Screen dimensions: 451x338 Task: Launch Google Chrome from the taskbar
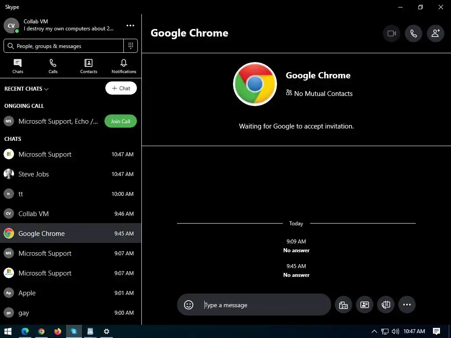41,331
